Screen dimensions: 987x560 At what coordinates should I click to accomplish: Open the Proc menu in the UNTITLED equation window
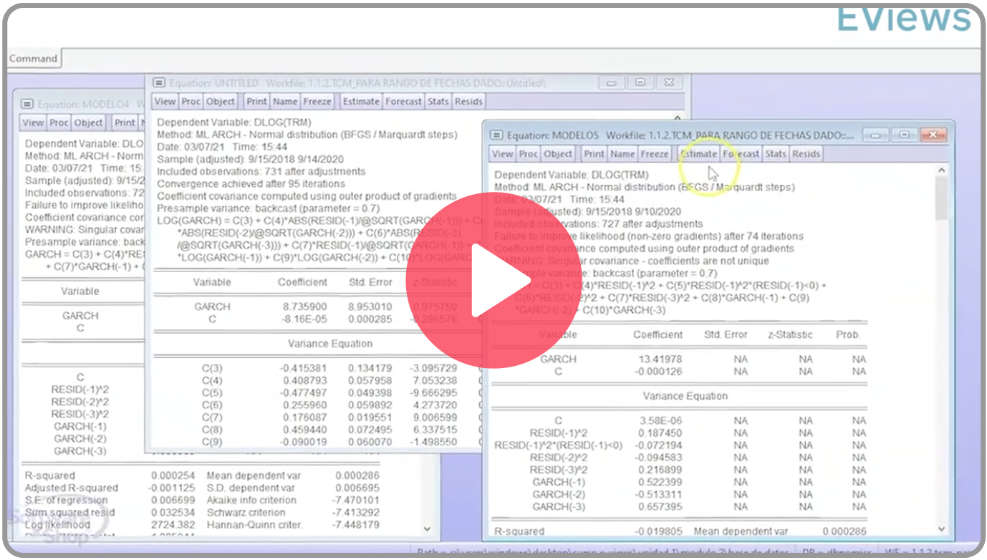pos(191,102)
